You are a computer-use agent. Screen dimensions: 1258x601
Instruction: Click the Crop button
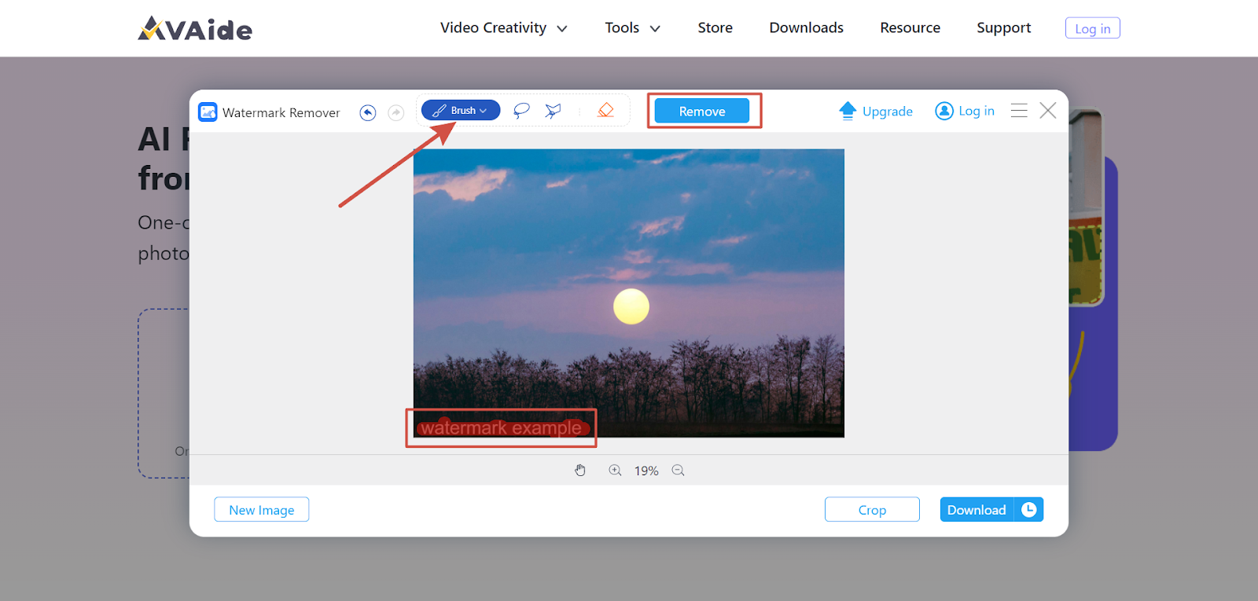[872, 510]
